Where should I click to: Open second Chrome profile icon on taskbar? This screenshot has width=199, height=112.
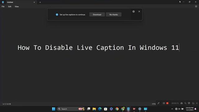(x=123, y=109)
